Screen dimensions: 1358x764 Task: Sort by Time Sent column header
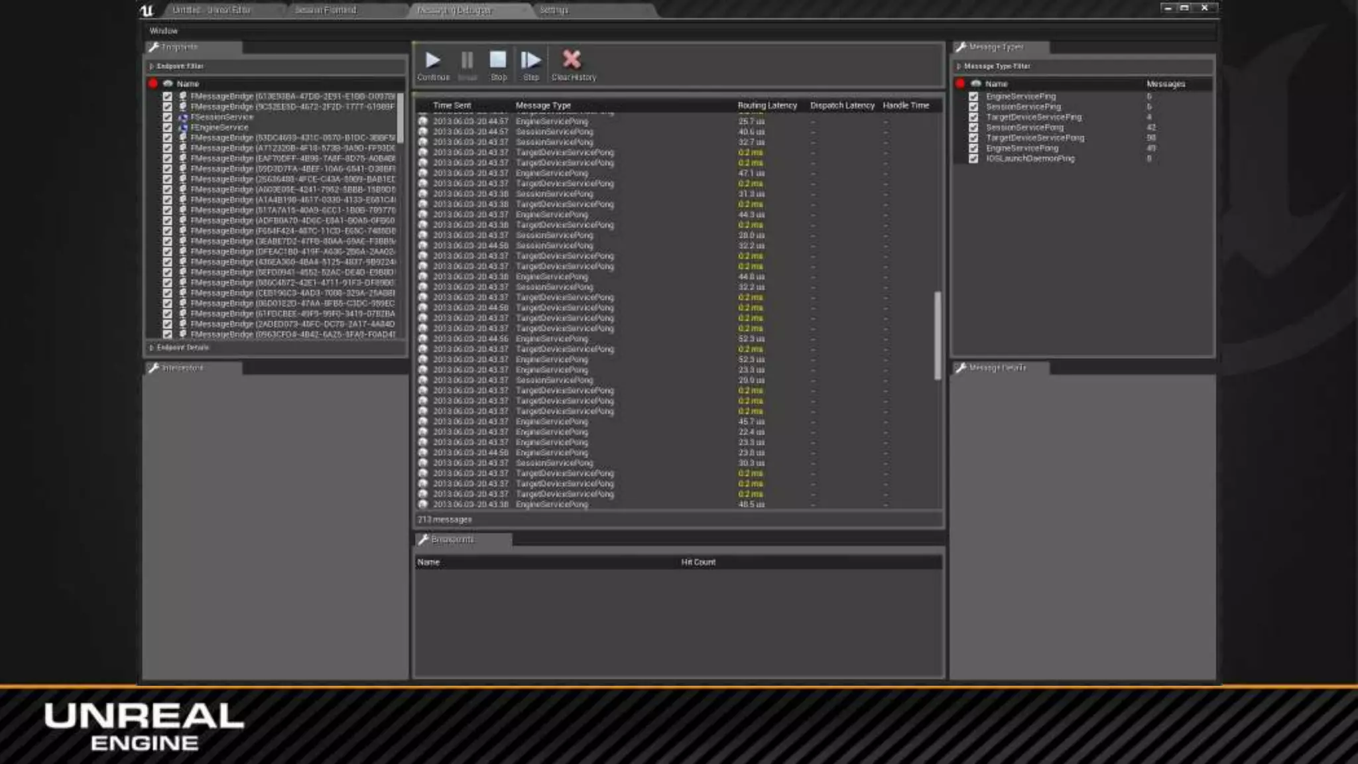[x=452, y=105]
